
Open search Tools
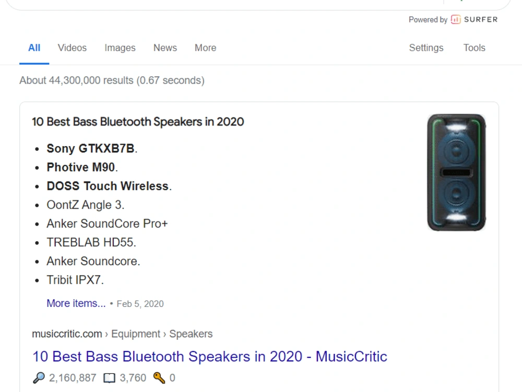coord(474,48)
